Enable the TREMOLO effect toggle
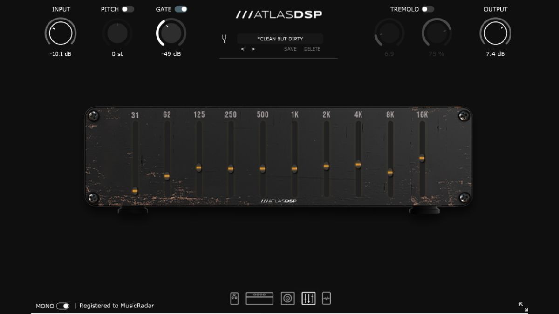Screen dimensions: 559x314 [x=428, y=8]
